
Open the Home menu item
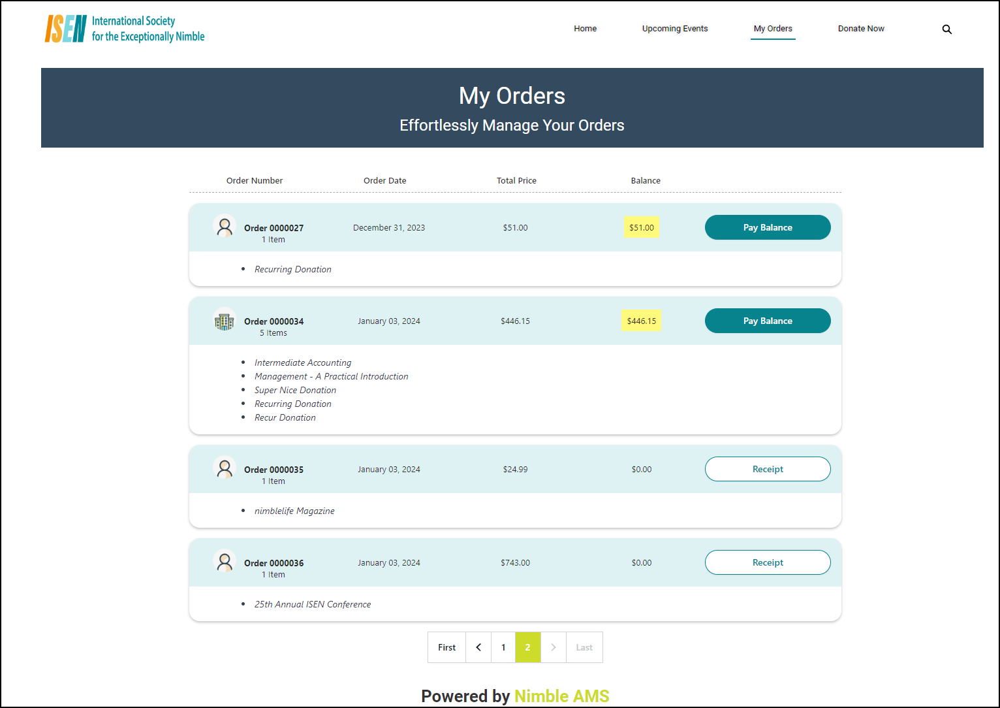585,29
